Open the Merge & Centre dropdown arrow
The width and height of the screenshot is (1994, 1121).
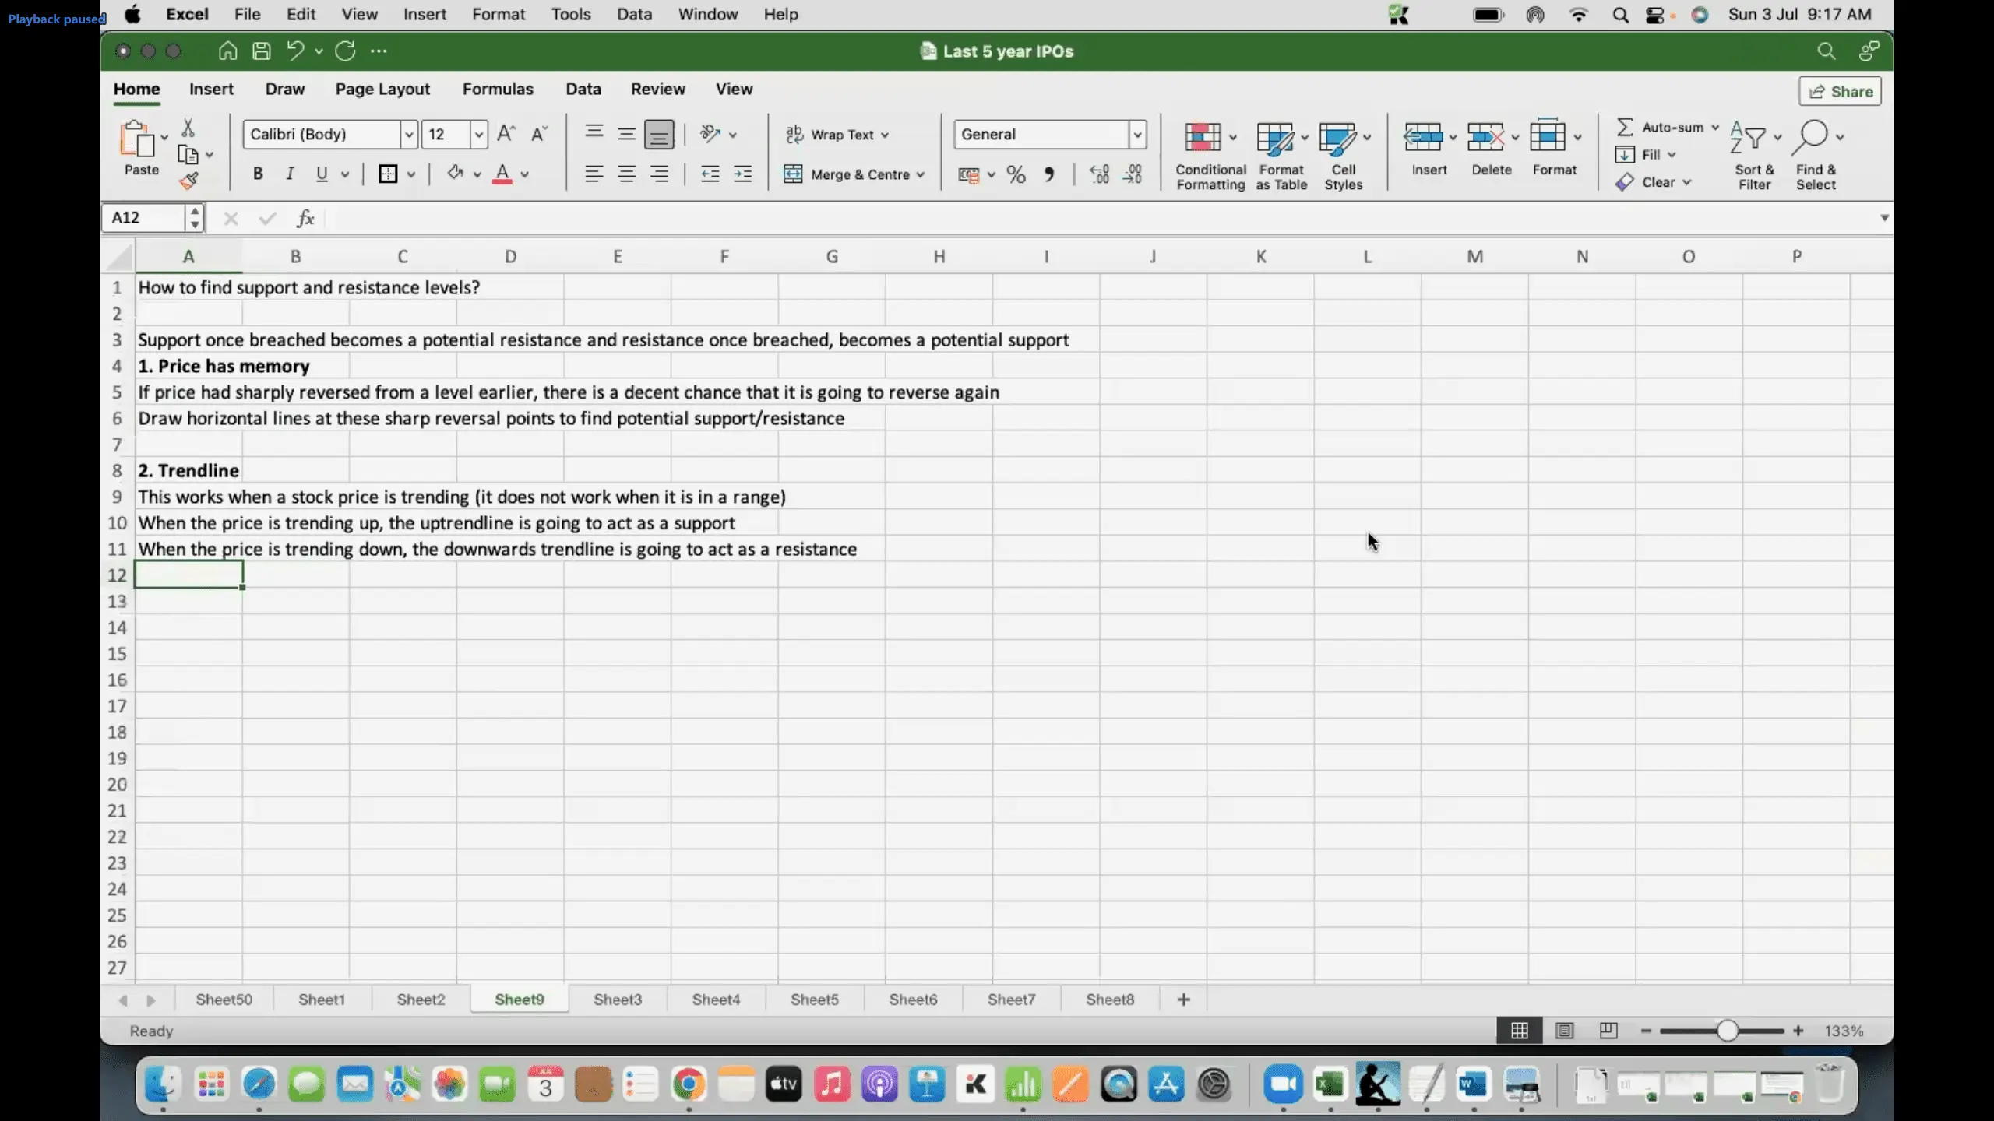point(921,175)
